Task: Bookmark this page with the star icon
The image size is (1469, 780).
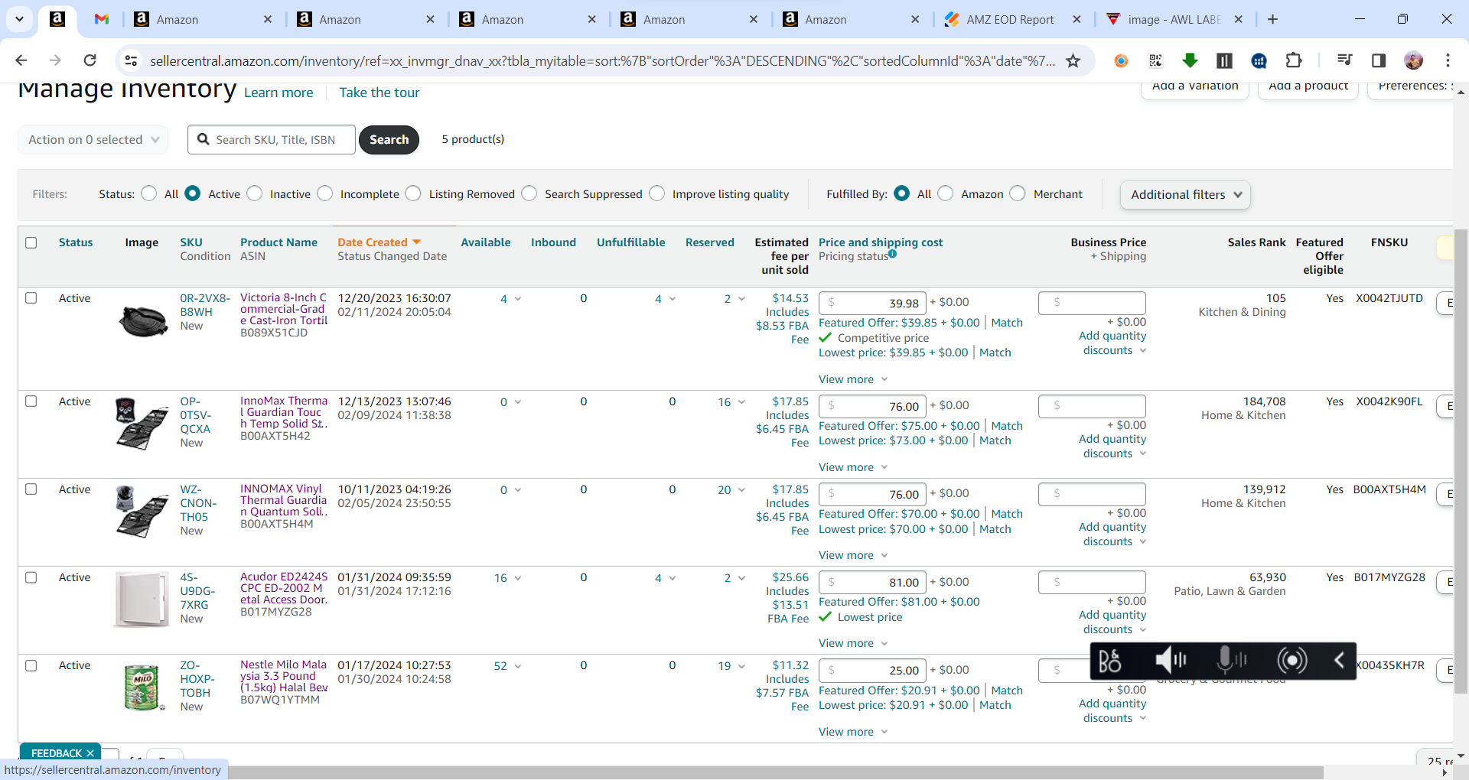Action: pyautogui.click(x=1073, y=60)
